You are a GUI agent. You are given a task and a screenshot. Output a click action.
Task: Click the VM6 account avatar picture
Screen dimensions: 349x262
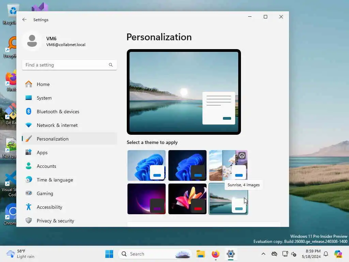click(x=32, y=41)
